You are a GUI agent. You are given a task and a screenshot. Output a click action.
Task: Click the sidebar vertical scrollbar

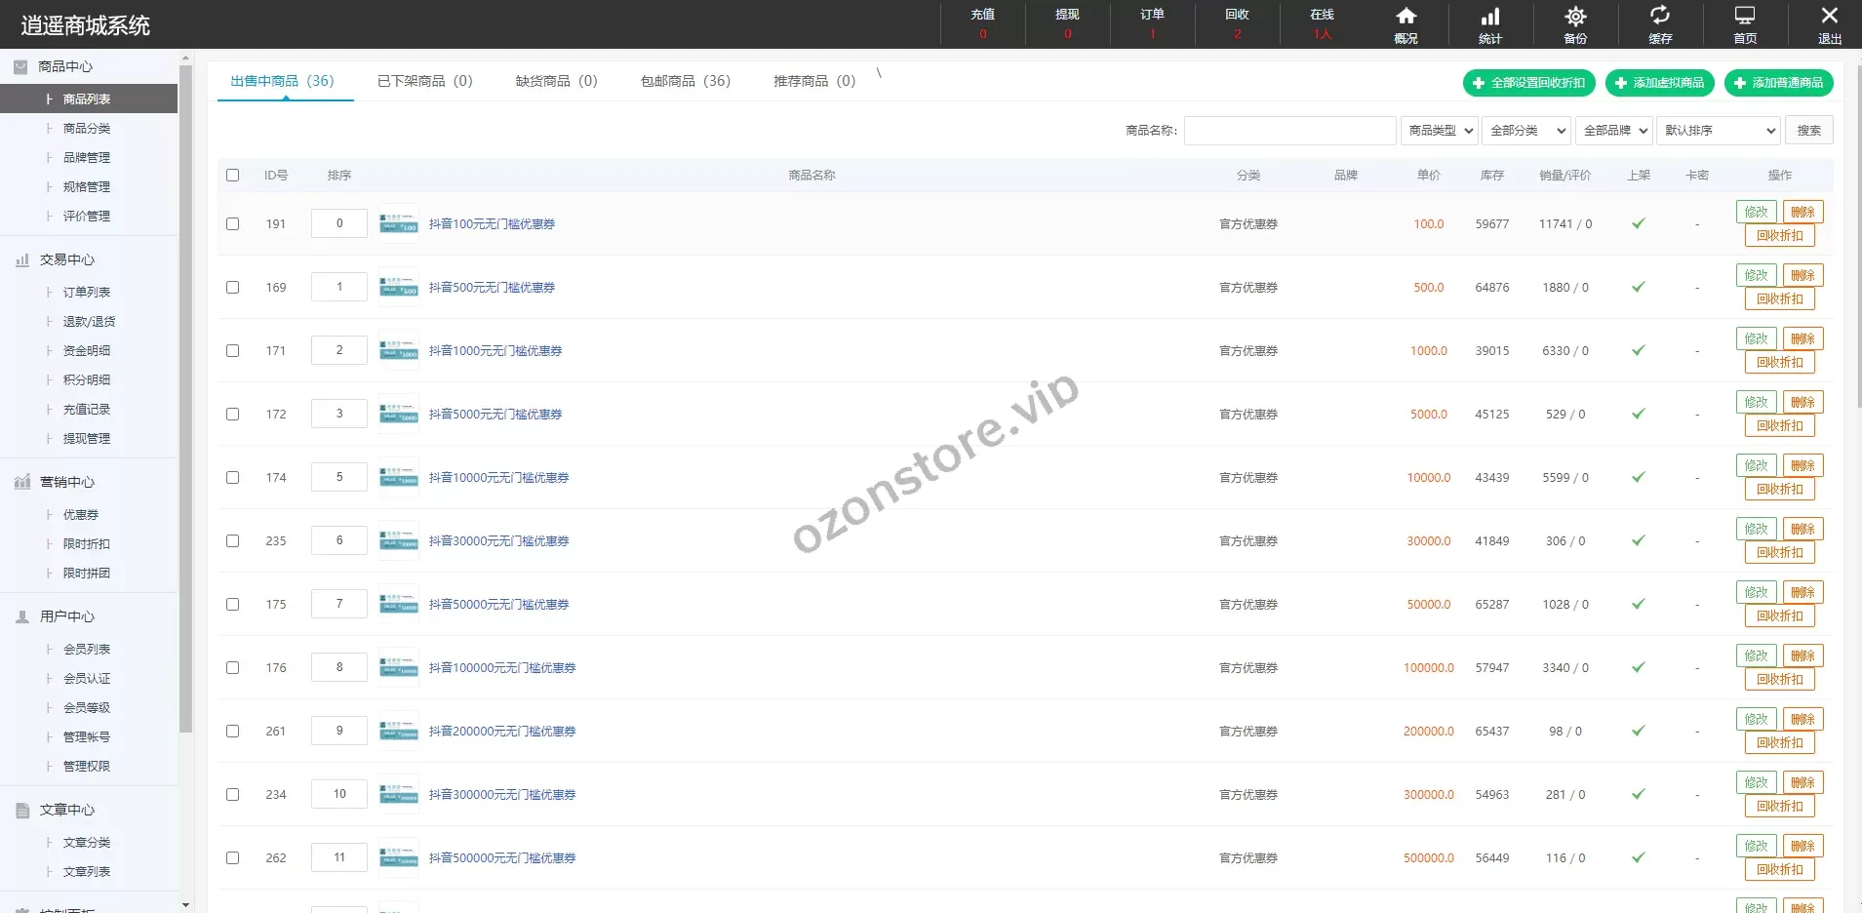pyautogui.click(x=185, y=390)
